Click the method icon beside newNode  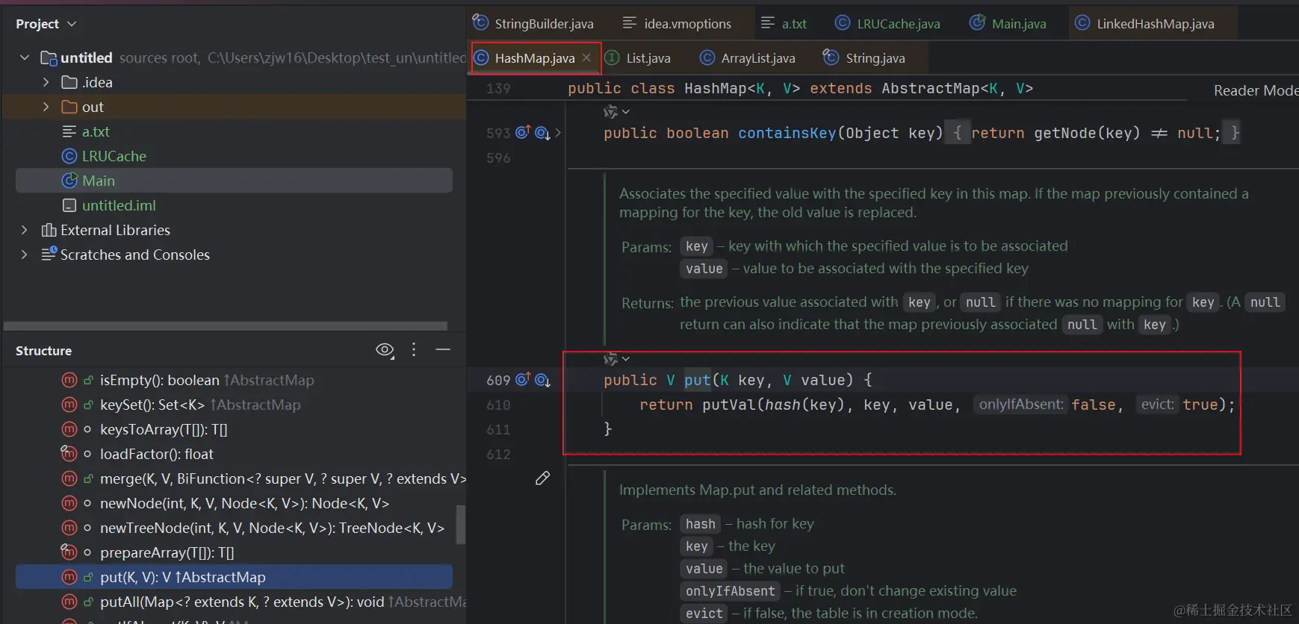click(69, 503)
